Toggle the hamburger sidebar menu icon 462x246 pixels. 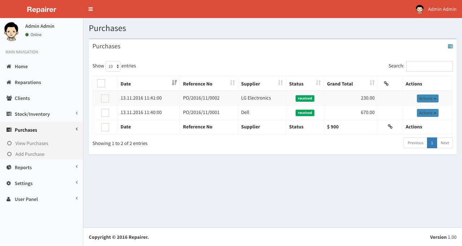click(91, 9)
